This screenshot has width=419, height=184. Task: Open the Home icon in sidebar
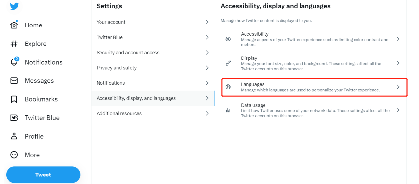(x=14, y=25)
